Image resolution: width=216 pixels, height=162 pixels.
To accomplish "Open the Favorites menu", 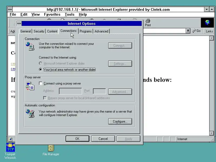I will point(52,15).
